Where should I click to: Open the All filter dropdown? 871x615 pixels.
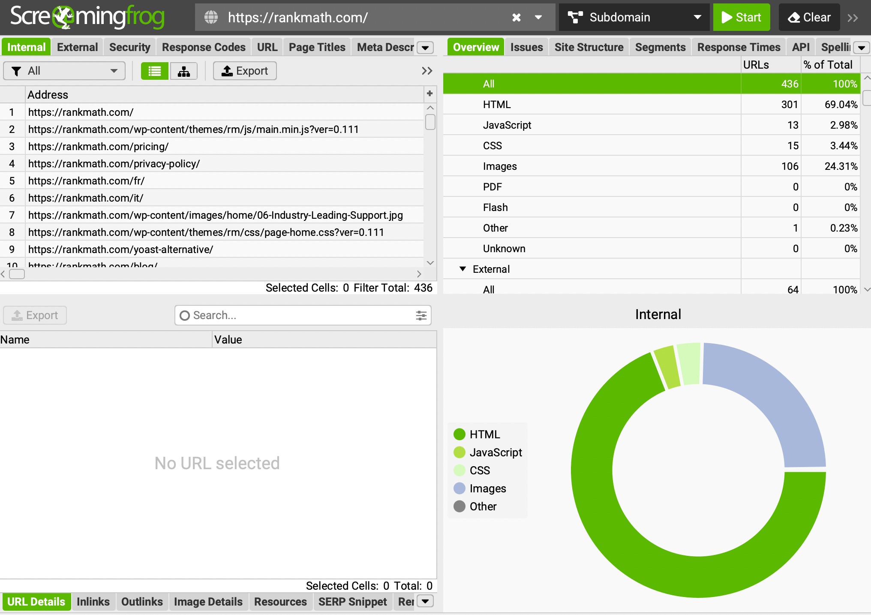[64, 71]
